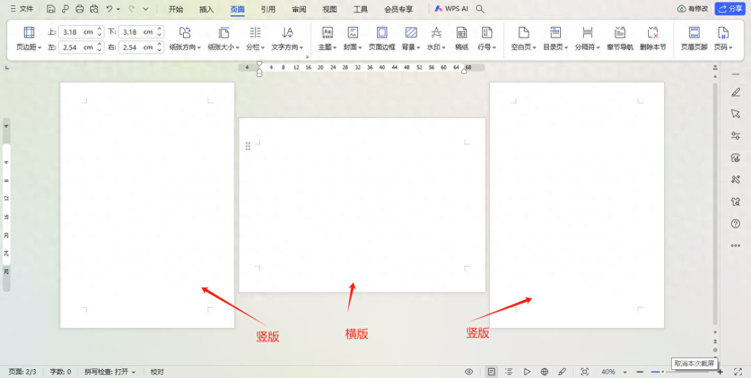Open the 背景 background dropdown

tap(411, 39)
